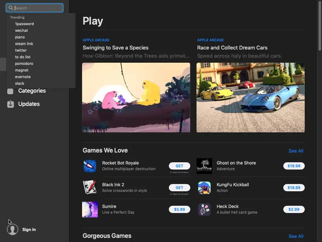Select trending search twitter

pos(21,50)
